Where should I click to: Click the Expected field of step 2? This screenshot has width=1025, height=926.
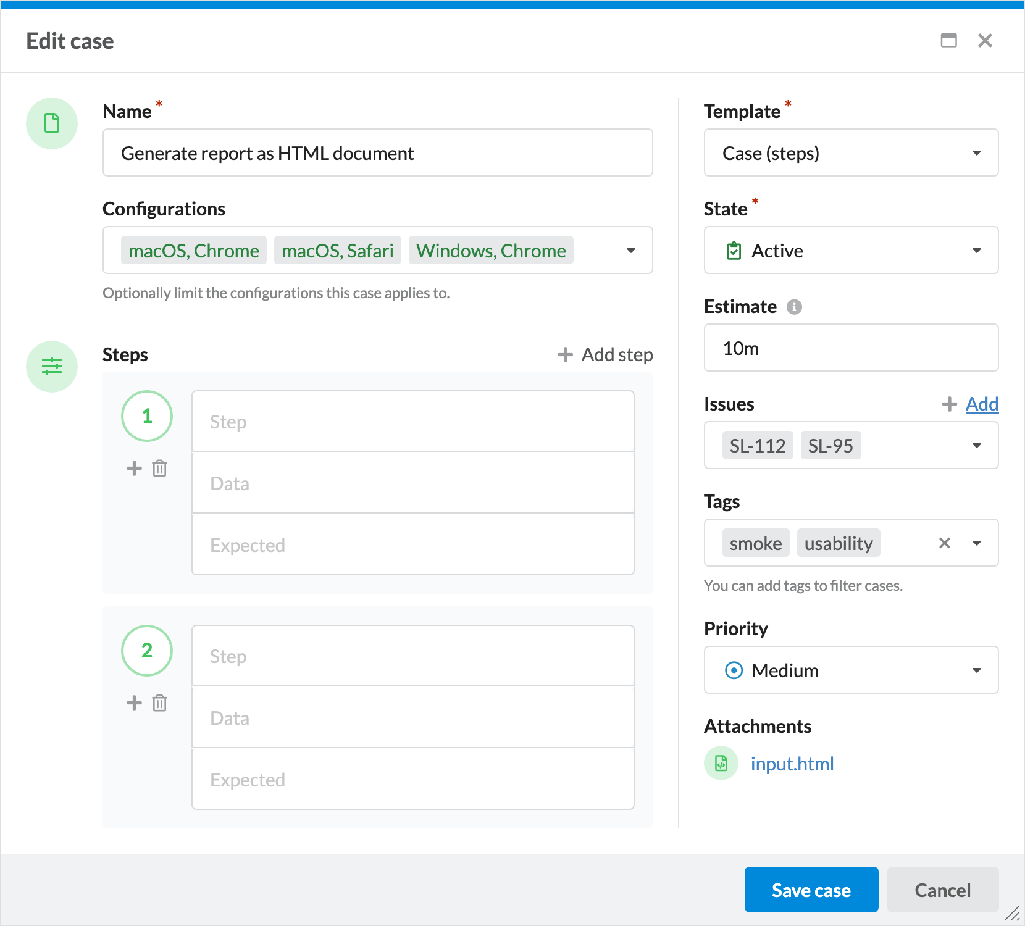413,779
